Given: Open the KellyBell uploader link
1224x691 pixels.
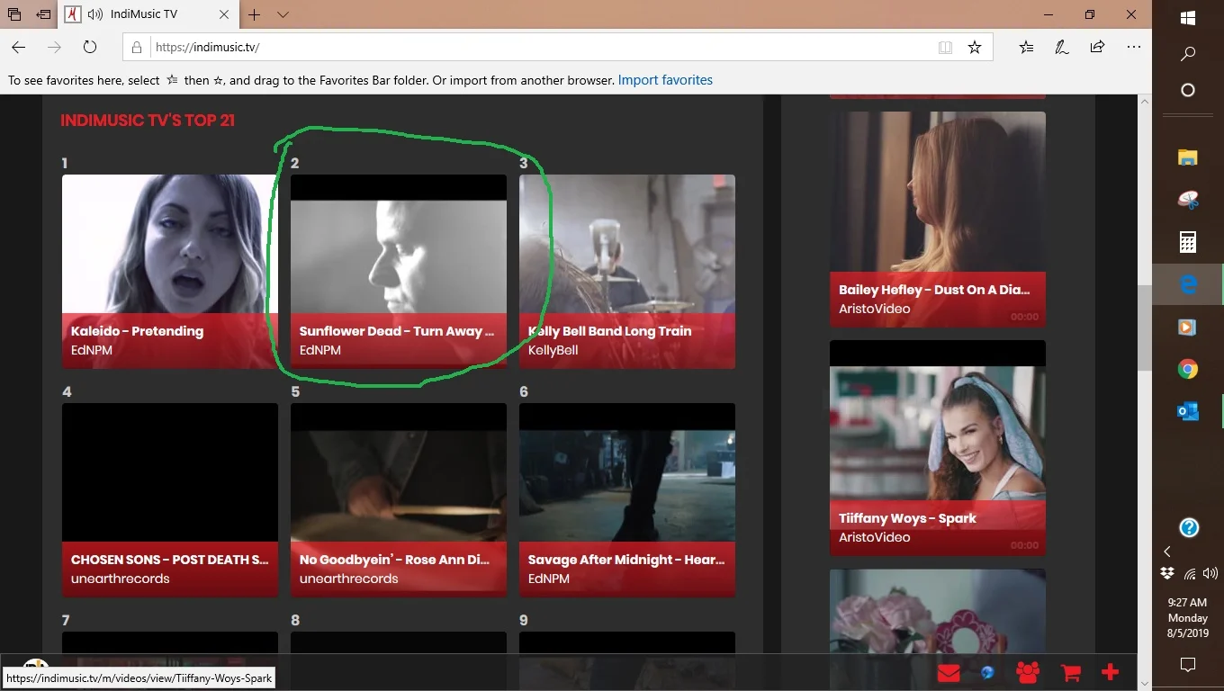Looking at the screenshot, I should pos(553,350).
